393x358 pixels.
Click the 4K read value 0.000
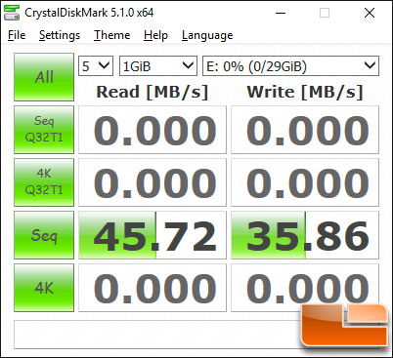(153, 288)
